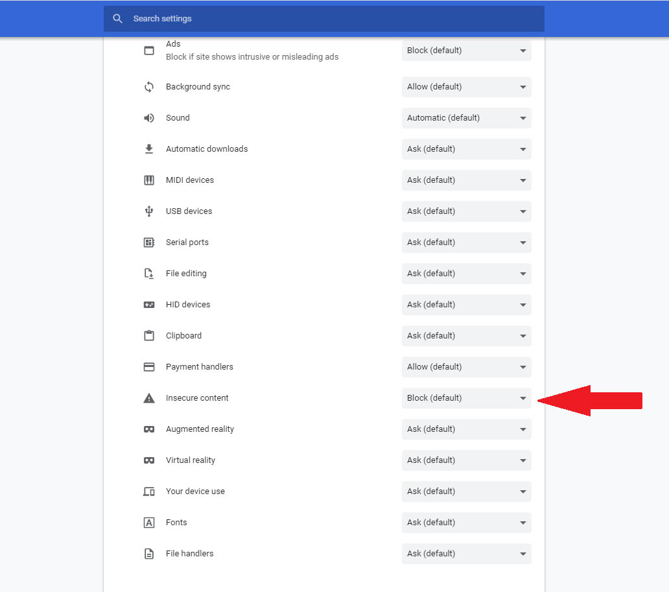Open the Sound permission dropdown
Screen dimensions: 669x592
[466, 117]
